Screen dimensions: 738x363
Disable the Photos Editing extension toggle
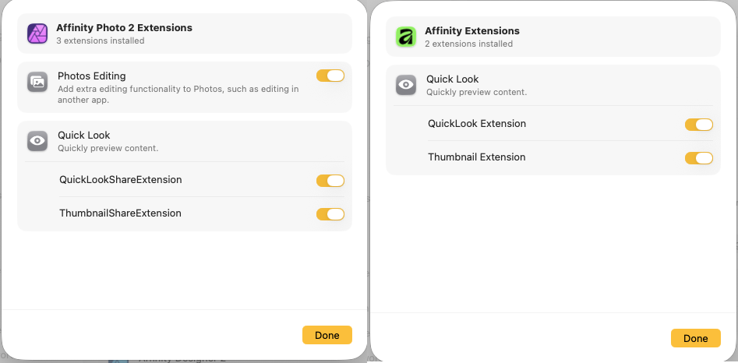tap(330, 76)
